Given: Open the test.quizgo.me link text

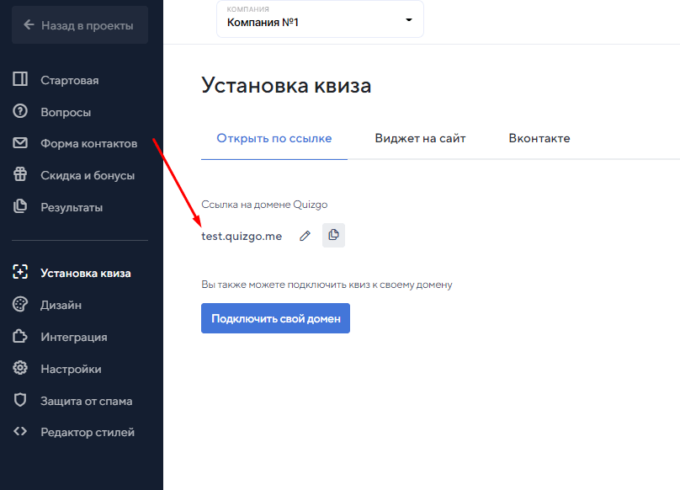Looking at the screenshot, I should (x=242, y=236).
